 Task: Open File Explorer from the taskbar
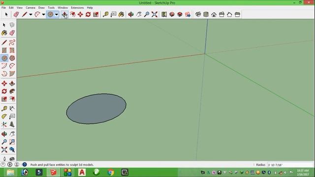(10, 172)
